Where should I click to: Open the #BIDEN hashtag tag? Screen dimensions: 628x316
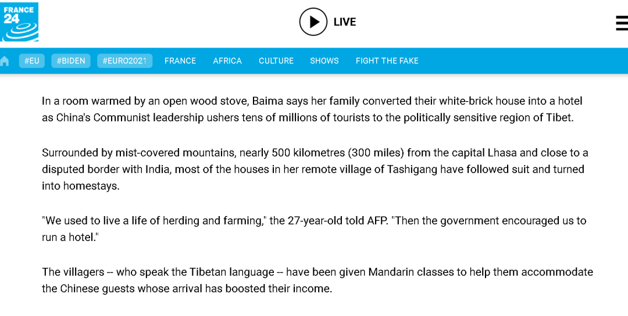pos(71,61)
